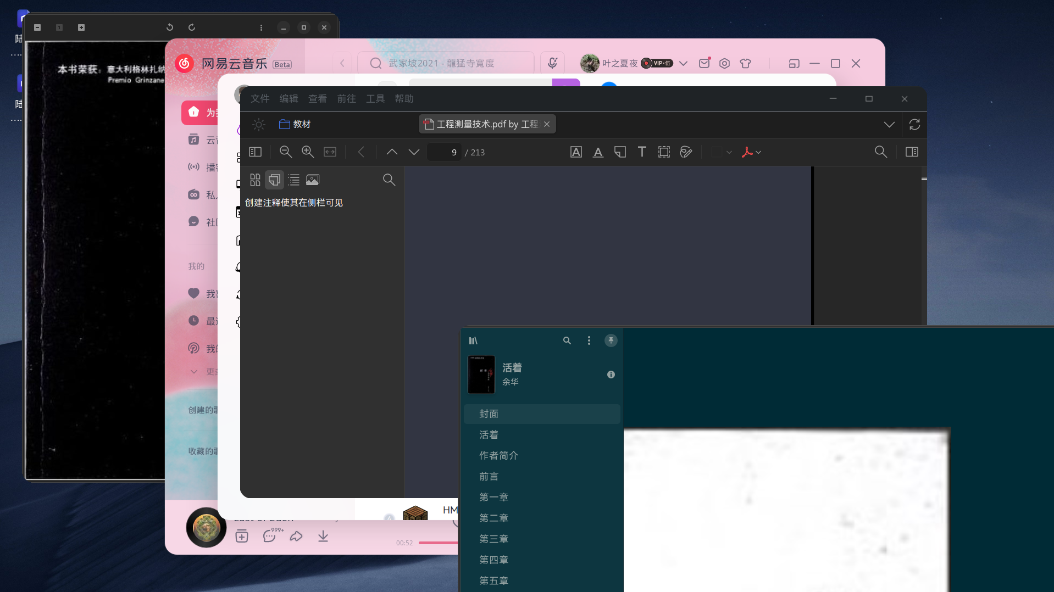The image size is (1054, 592).
Task: Open the annotation color swatch picker
Action: (x=722, y=152)
